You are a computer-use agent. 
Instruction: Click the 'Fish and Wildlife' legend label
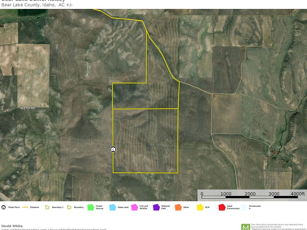(x=144, y=207)
